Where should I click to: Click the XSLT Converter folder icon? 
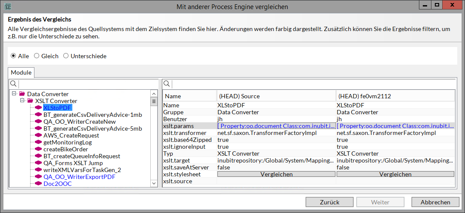pos(30,101)
